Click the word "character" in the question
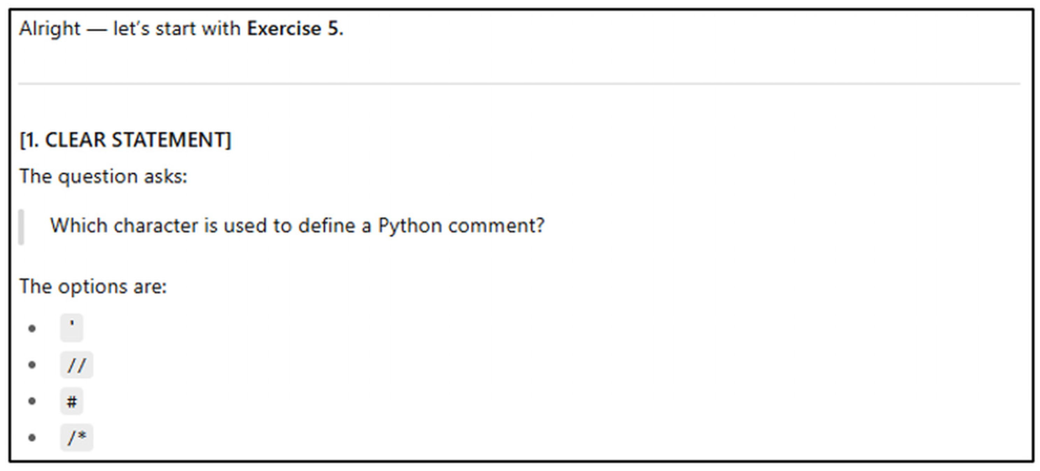 click(x=155, y=226)
